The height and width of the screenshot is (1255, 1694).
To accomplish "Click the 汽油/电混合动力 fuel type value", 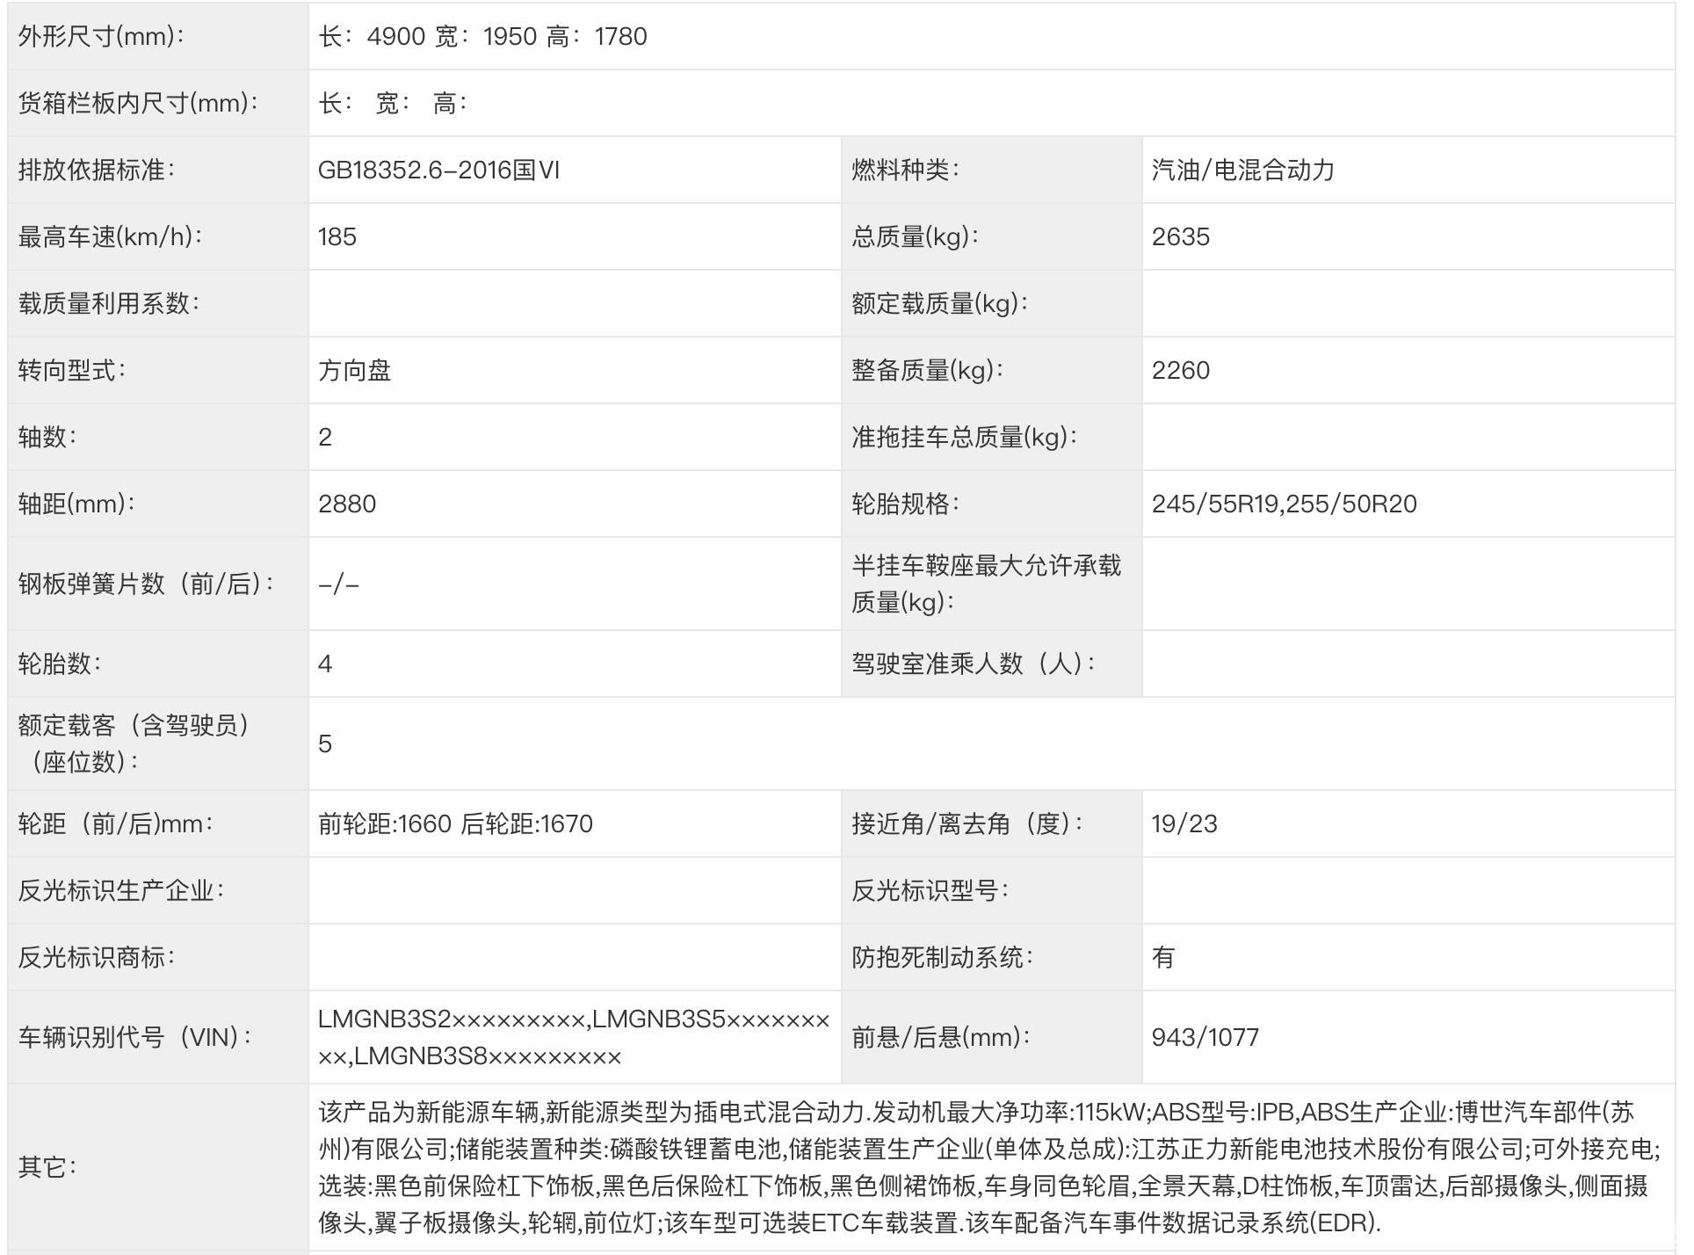I will pos(1242,170).
